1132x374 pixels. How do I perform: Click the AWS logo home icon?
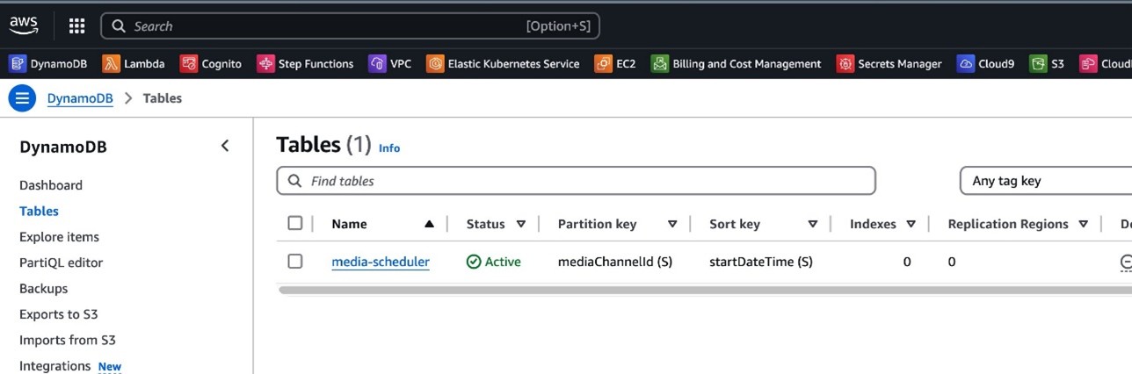click(x=25, y=25)
